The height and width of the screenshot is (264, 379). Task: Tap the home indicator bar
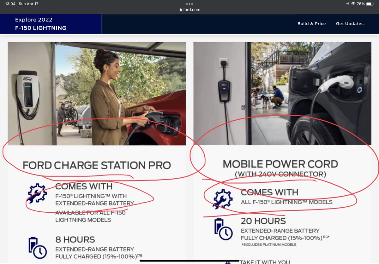click(x=189, y=261)
